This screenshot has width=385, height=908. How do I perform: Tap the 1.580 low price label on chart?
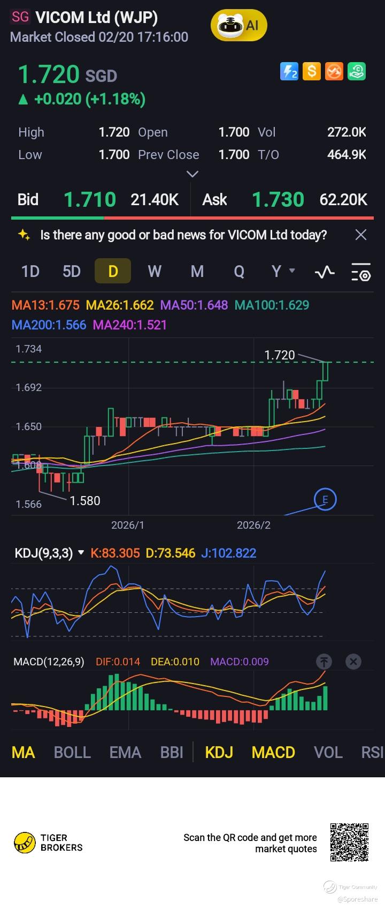[x=85, y=500]
